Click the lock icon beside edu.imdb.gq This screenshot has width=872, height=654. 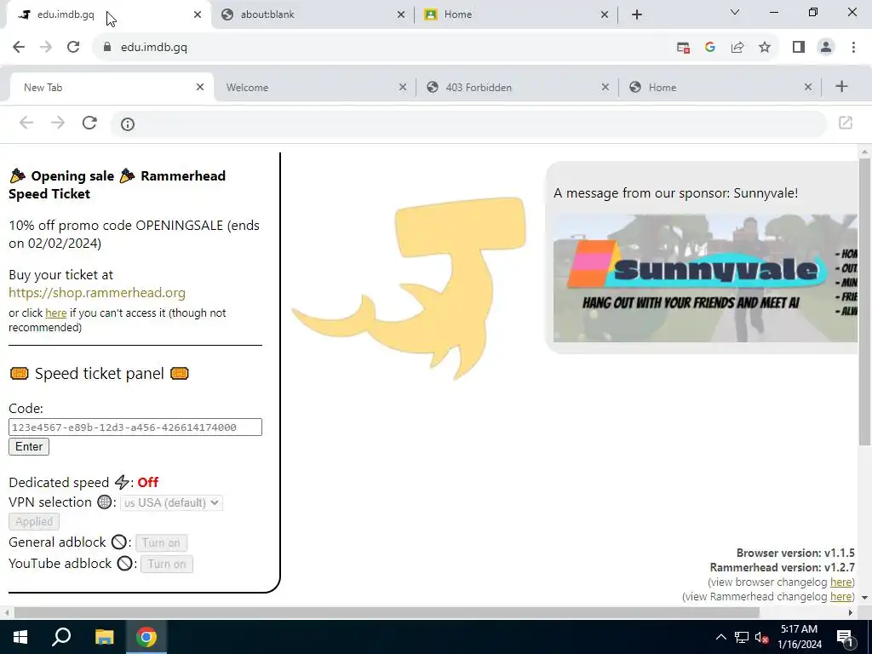(107, 48)
